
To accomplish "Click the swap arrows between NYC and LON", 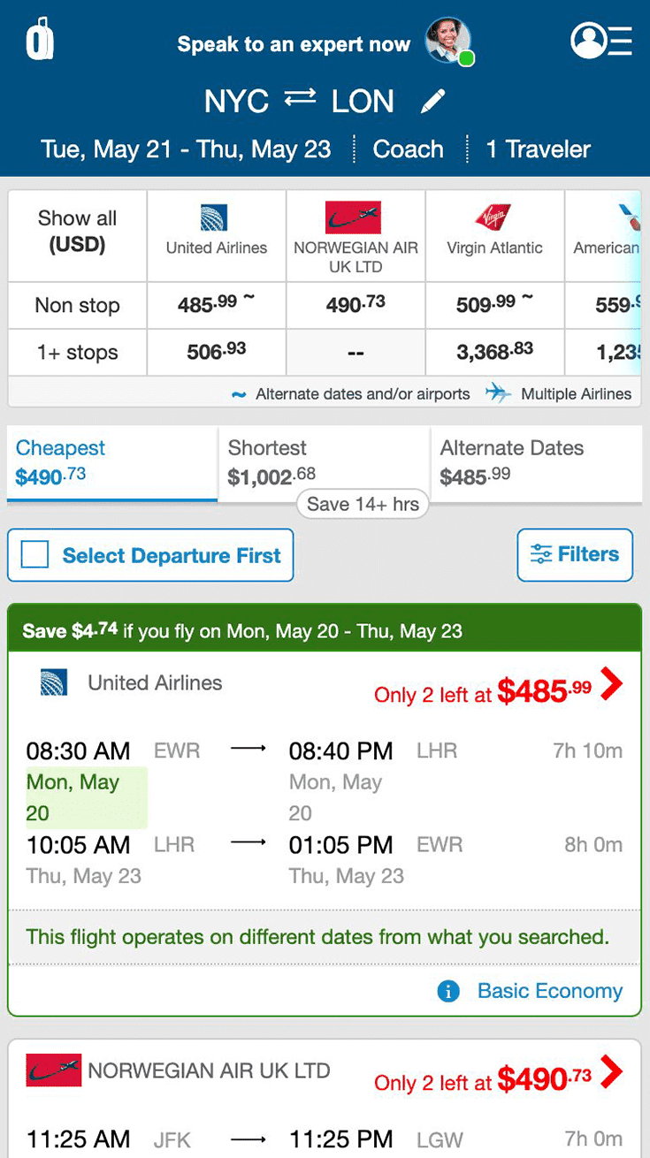I will coord(300,100).
